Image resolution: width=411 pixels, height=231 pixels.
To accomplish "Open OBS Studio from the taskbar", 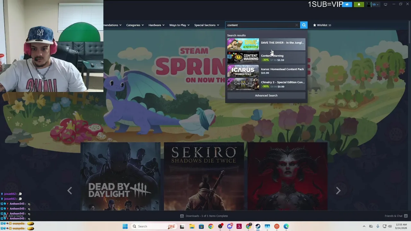I will click(220, 227).
